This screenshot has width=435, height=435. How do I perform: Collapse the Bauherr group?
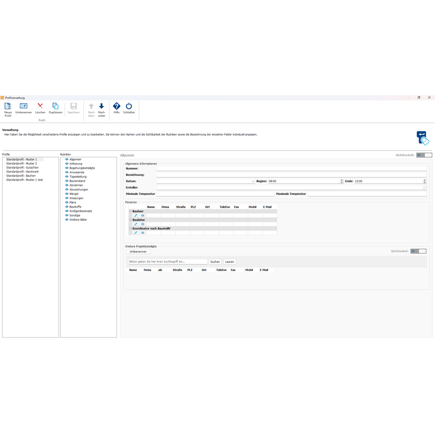click(130, 211)
